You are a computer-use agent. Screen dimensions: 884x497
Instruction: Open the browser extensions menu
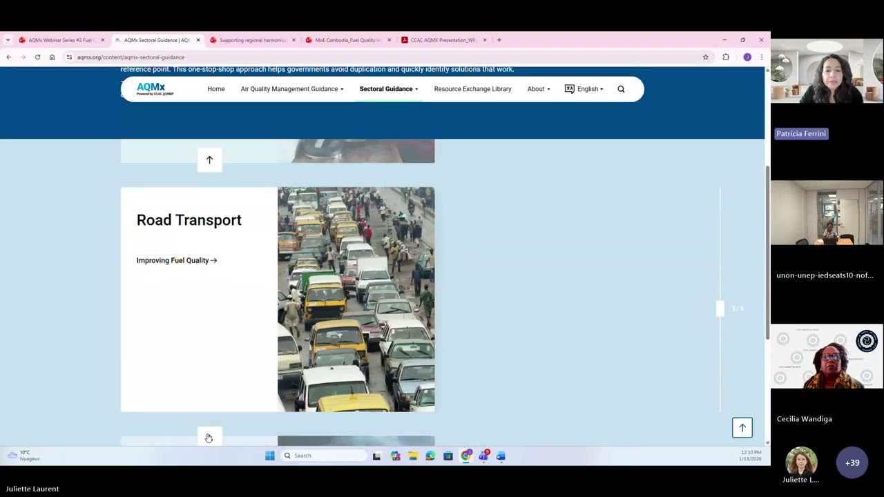point(726,57)
